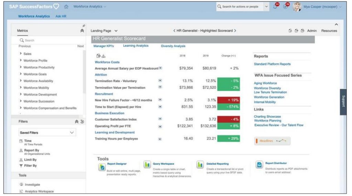Open the Report Distributor icon
The height and width of the screenshot is (196, 352).
(259, 165)
